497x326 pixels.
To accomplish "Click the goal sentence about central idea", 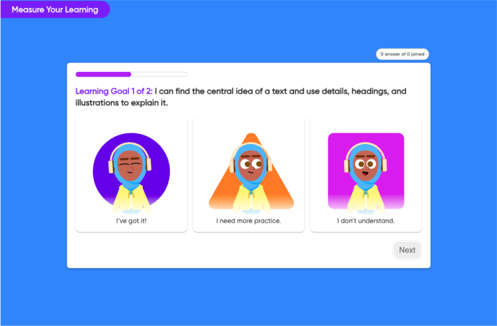I will (241, 97).
